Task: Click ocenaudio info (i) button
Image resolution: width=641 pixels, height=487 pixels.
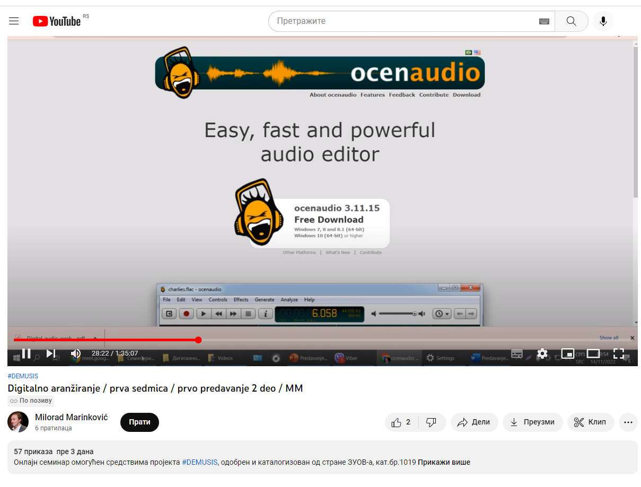Action: coord(265,314)
